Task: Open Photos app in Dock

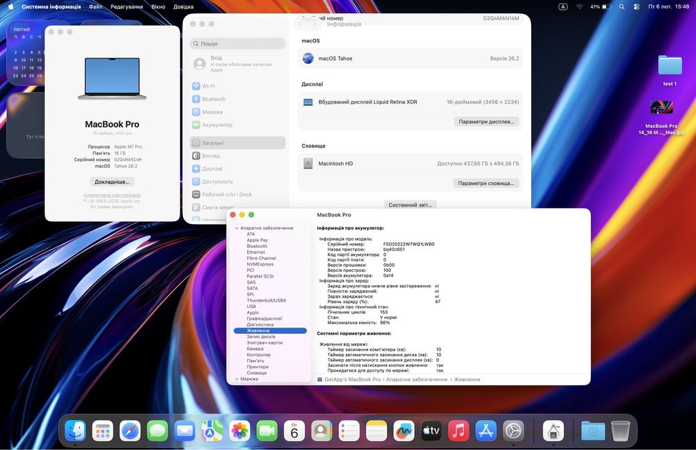Action: tap(239, 431)
